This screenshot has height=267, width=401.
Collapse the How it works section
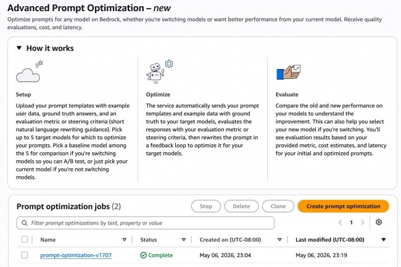pos(19,48)
